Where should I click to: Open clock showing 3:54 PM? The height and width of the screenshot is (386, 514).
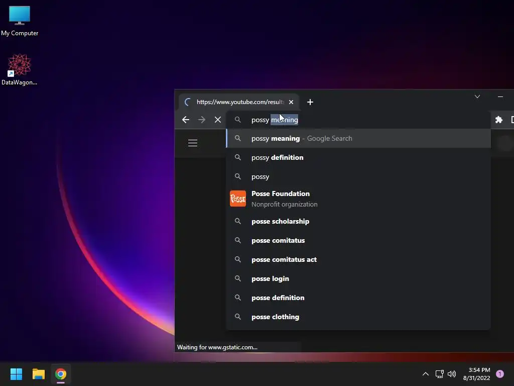tap(477, 374)
